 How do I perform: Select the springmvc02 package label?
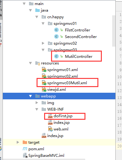(x=65, y=43)
